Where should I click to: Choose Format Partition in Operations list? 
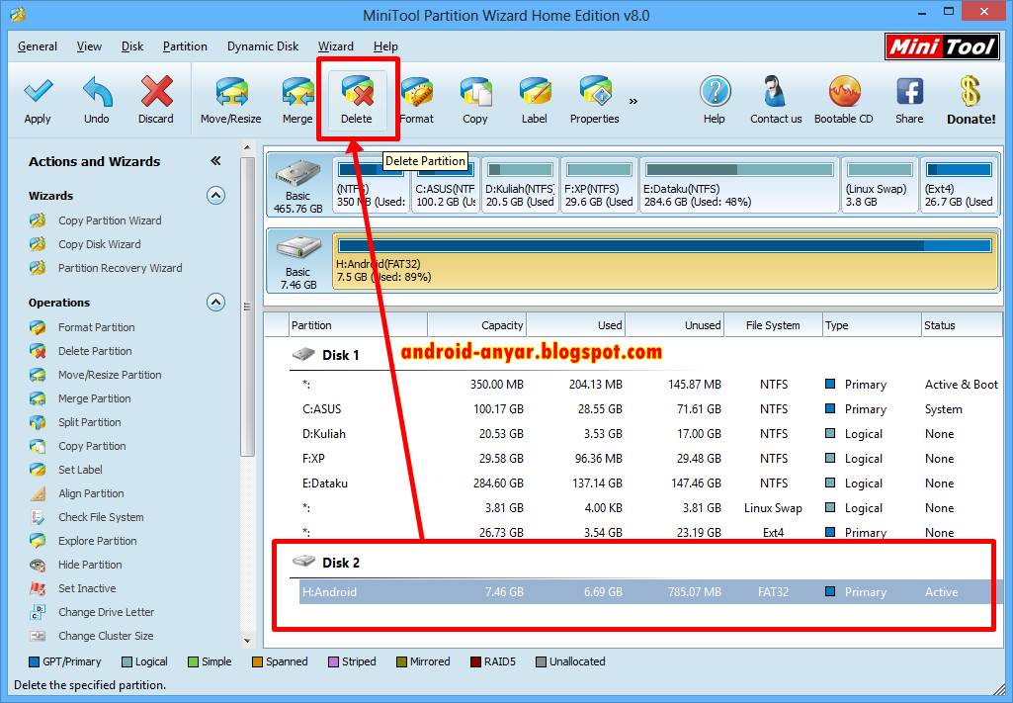tap(96, 327)
